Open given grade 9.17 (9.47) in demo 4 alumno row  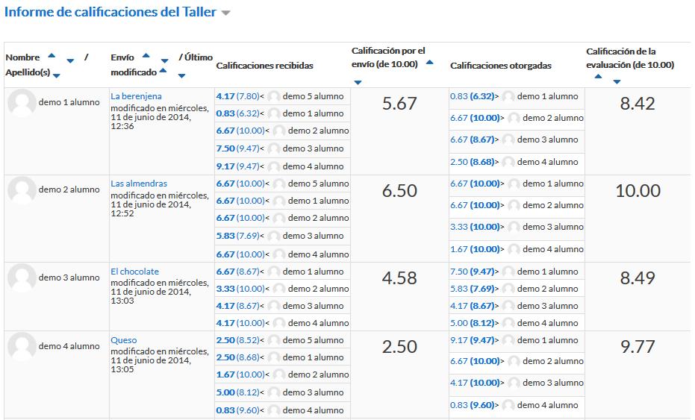472,340
